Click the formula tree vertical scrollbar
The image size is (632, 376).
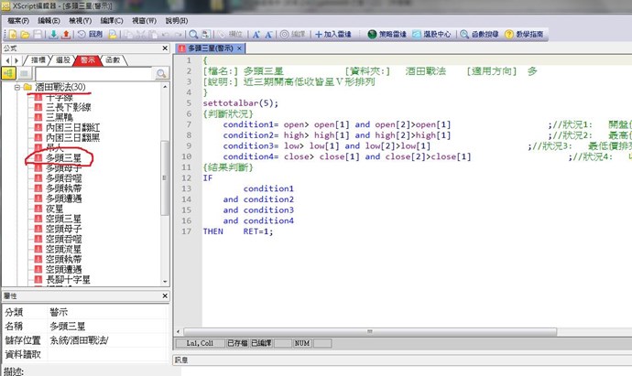pos(166,183)
